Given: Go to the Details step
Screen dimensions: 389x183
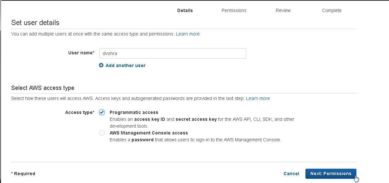Looking at the screenshot, I should pos(185,10).
